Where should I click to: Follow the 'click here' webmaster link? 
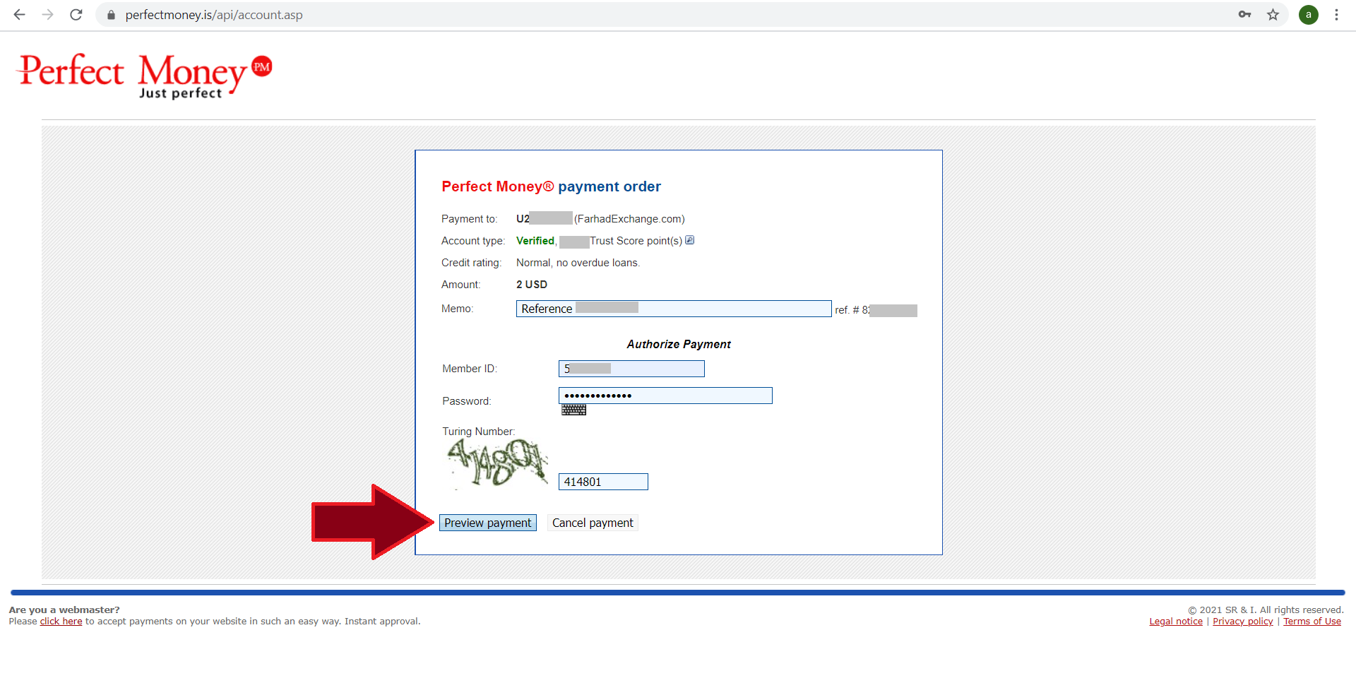tap(61, 622)
